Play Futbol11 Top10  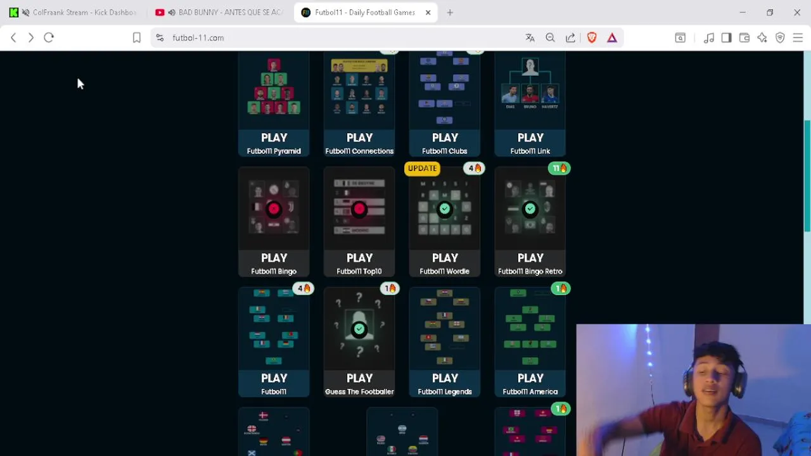coord(359,263)
